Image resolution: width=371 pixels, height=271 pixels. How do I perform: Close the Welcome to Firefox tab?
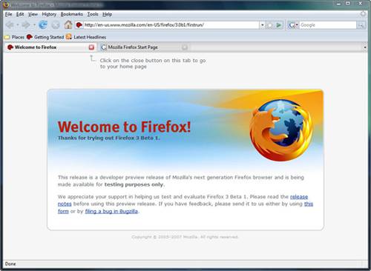coord(91,47)
